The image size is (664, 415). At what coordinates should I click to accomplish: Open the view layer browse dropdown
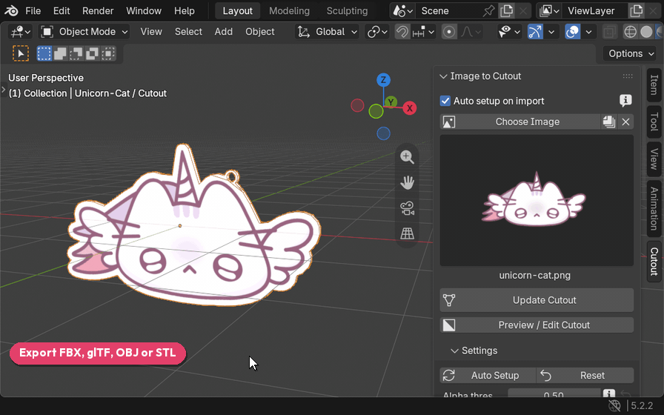point(550,10)
